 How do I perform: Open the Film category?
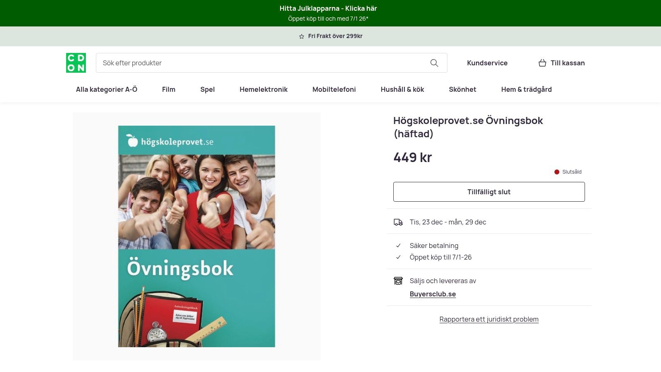(169, 89)
